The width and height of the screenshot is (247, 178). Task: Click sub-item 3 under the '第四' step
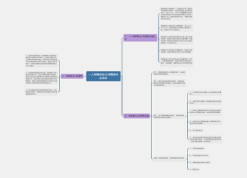click(x=200, y=163)
